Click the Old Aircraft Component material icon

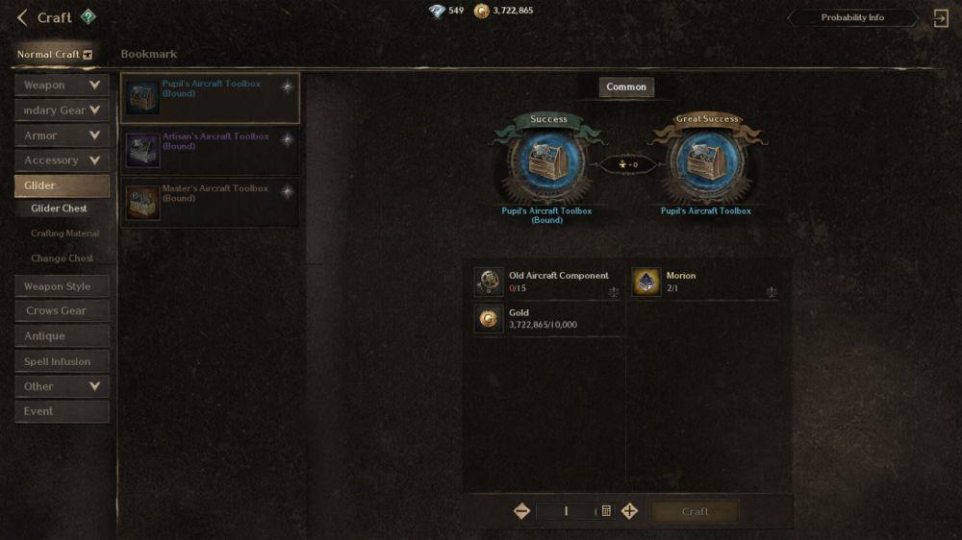coord(489,282)
